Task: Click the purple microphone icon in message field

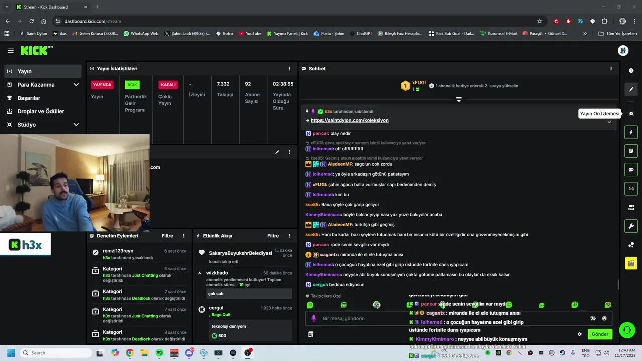Action: [314, 318]
